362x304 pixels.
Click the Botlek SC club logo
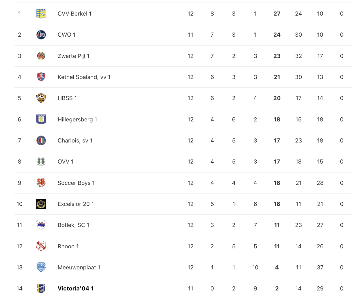coord(41,225)
